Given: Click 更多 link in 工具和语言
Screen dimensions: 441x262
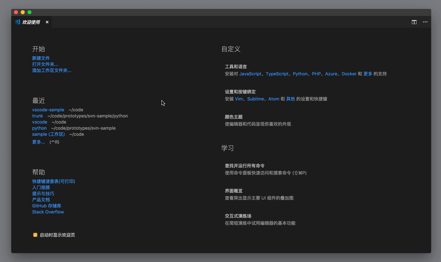Looking at the screenshot, I should click(x=368, y=74).
